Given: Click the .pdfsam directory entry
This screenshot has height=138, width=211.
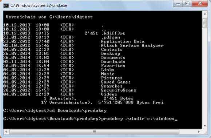Looking at the screenshot, I should (111, 37).
